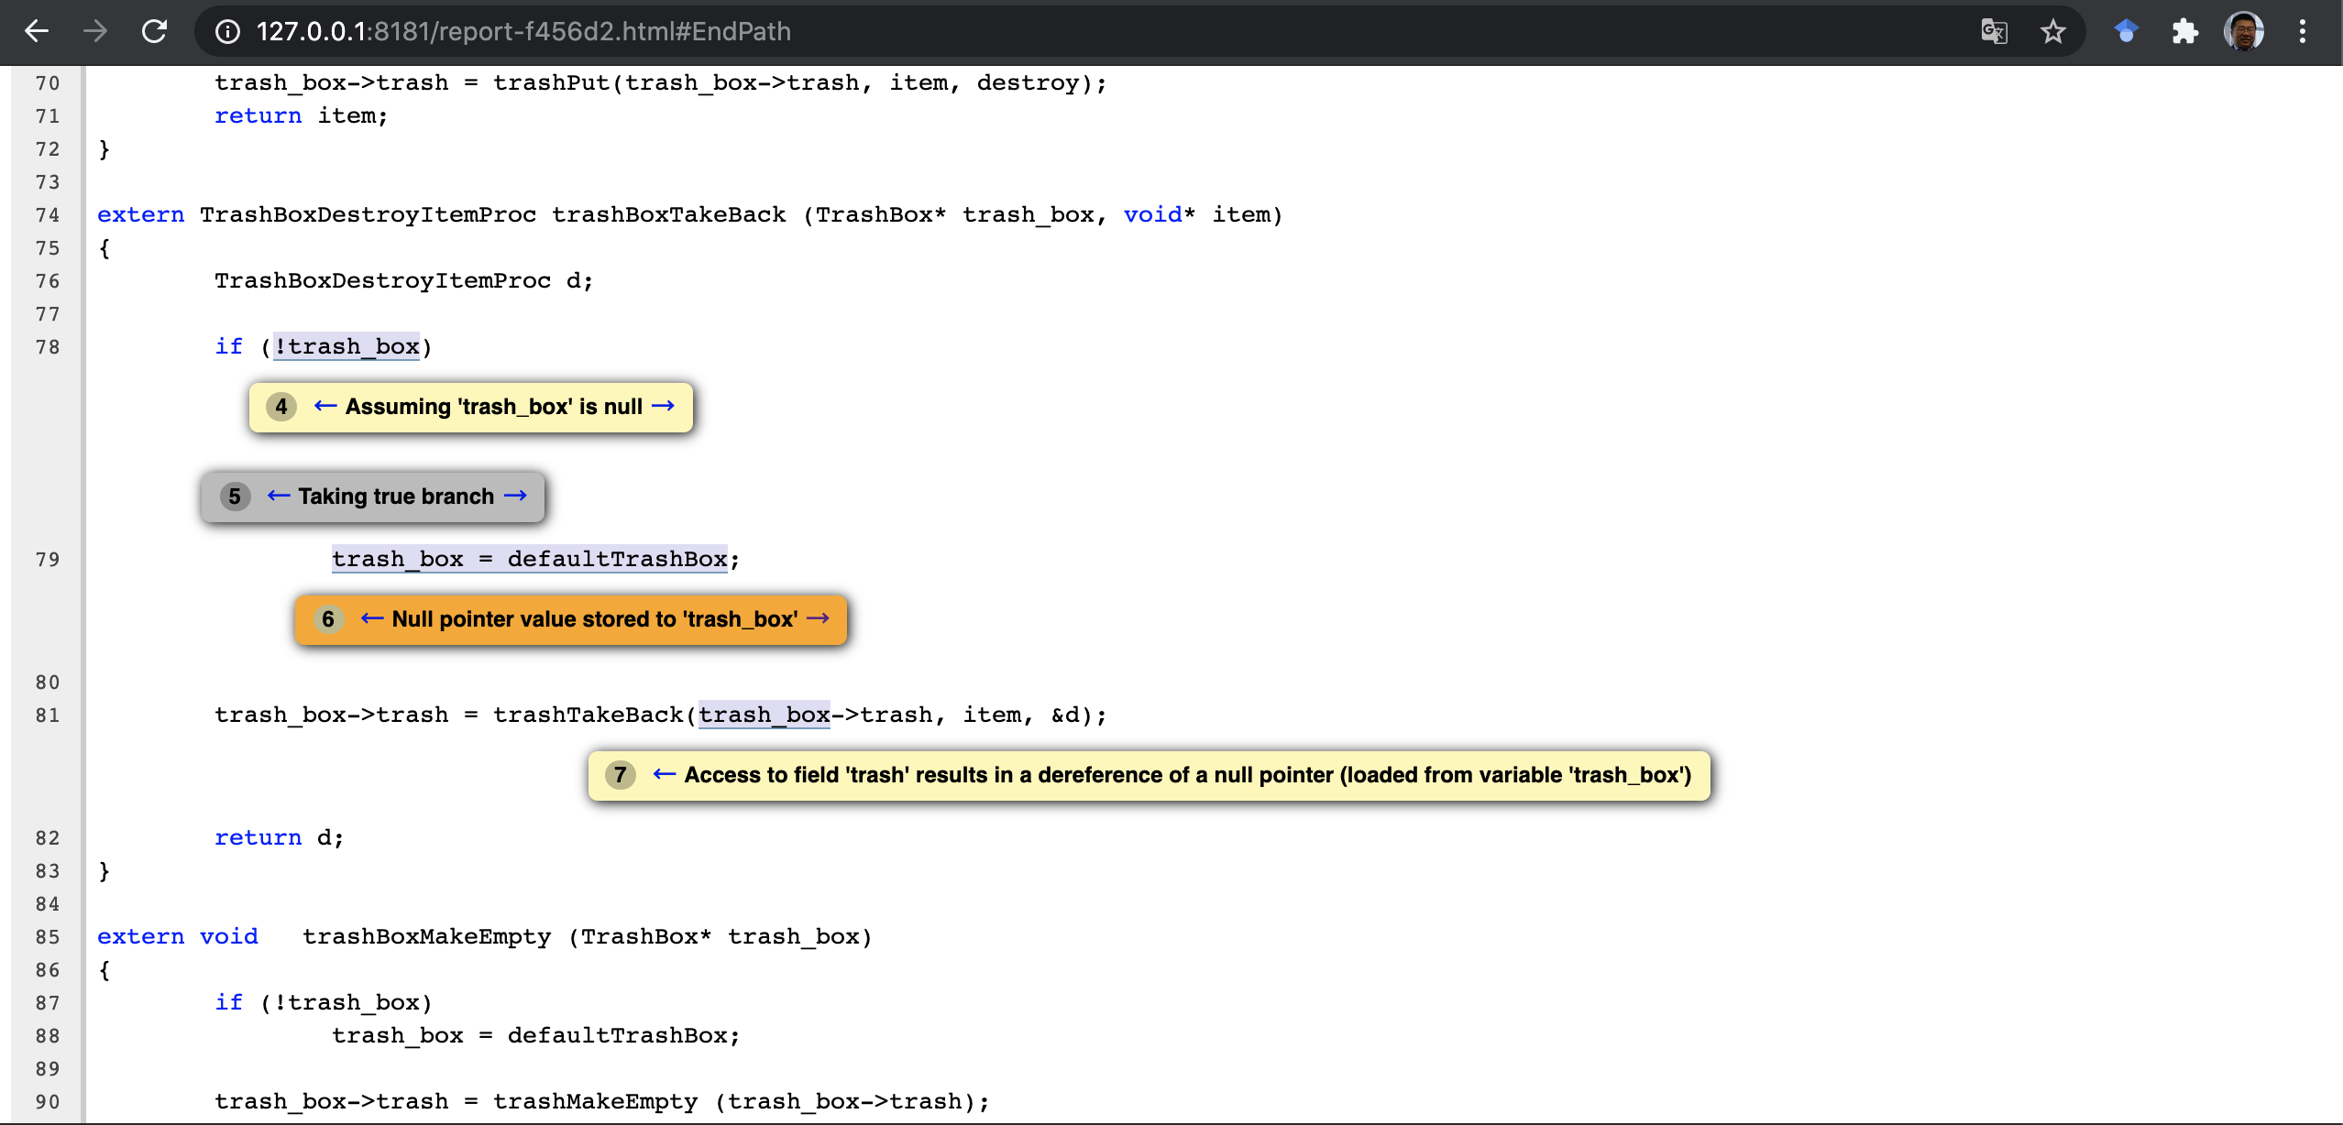
Task: Click the highlighted '!trash_box' expression on line 78
Action: click(x=346, y=346)
